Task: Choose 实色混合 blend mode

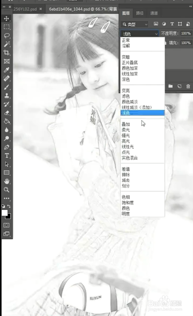Action: [142, 158]
